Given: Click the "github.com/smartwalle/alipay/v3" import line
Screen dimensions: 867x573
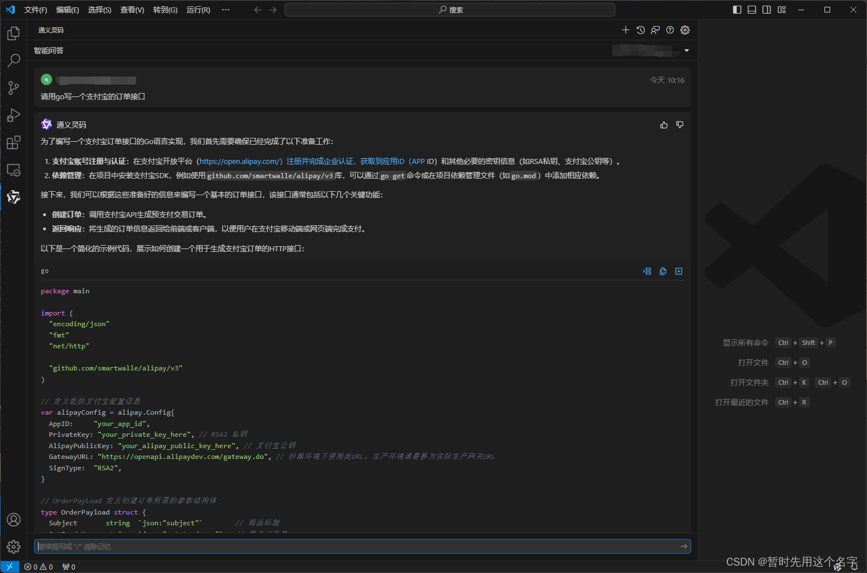Looking at the screenshot, I should (116, 368).
